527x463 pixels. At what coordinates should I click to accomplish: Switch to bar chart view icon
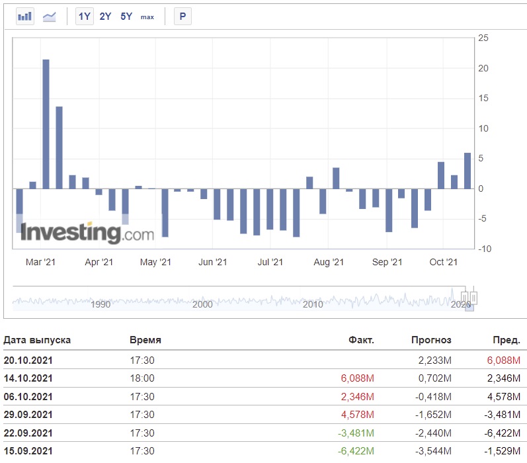click(x=25, y=16)
